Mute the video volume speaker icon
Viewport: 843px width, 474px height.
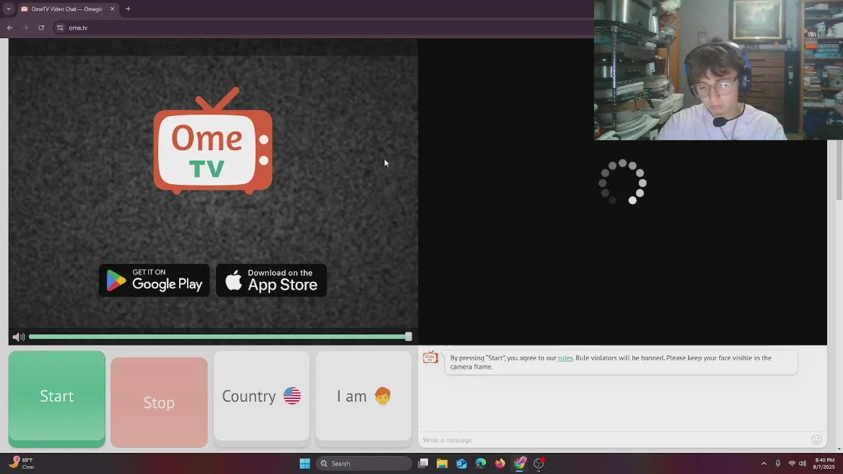coord(18,337)
